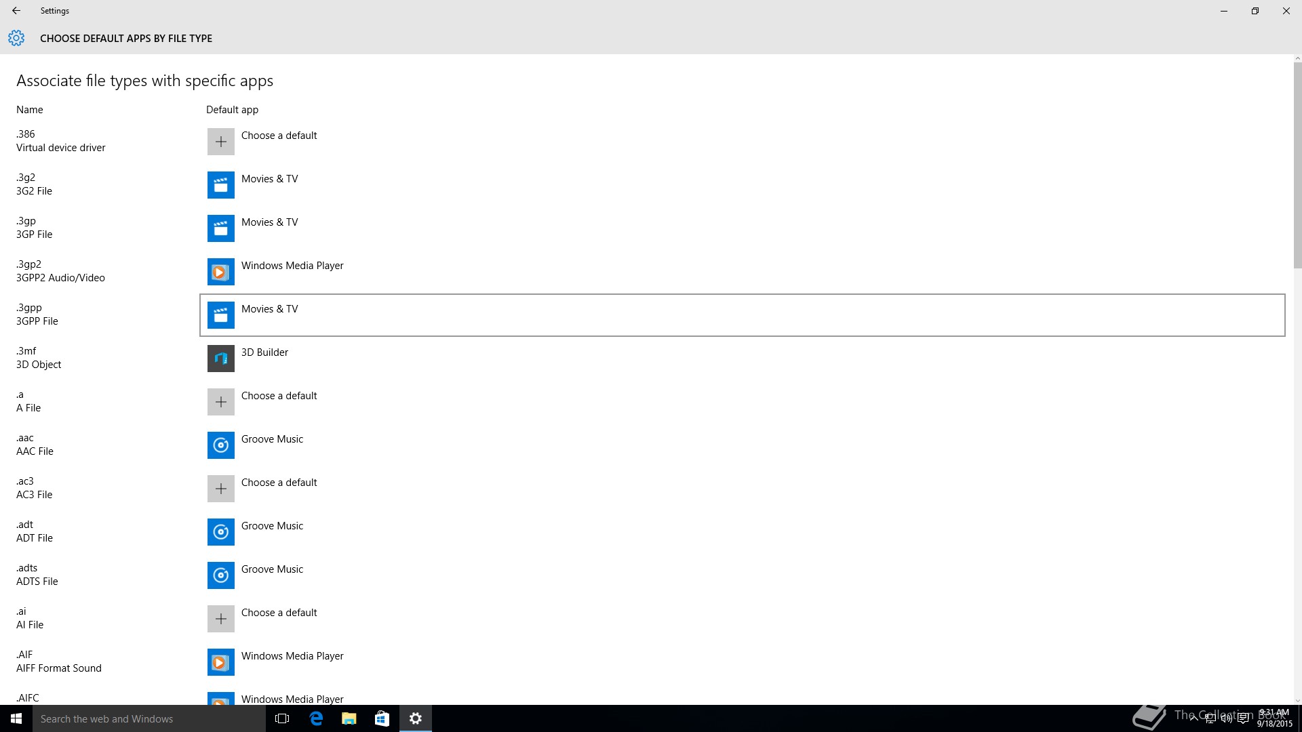
Task: Open Task View from the taskbar
Action: (282, 718)
